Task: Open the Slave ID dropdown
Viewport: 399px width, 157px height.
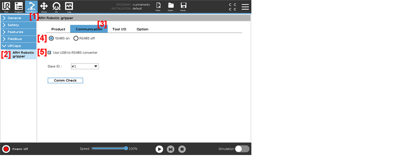Action: click(85, 66)
